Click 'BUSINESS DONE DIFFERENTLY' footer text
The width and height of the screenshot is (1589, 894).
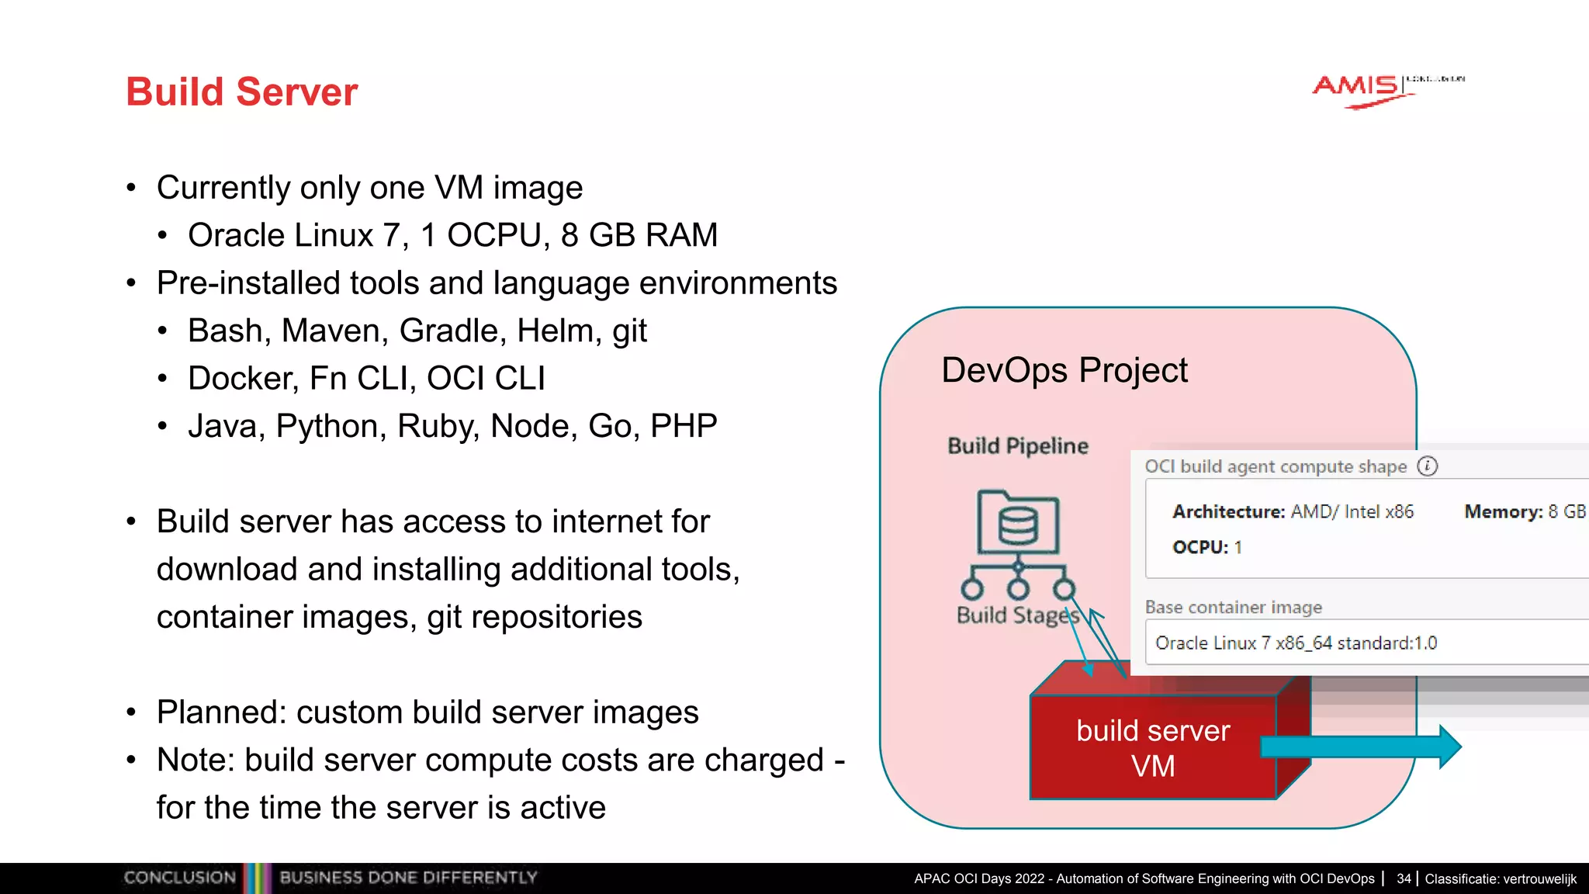pos(408,878)
